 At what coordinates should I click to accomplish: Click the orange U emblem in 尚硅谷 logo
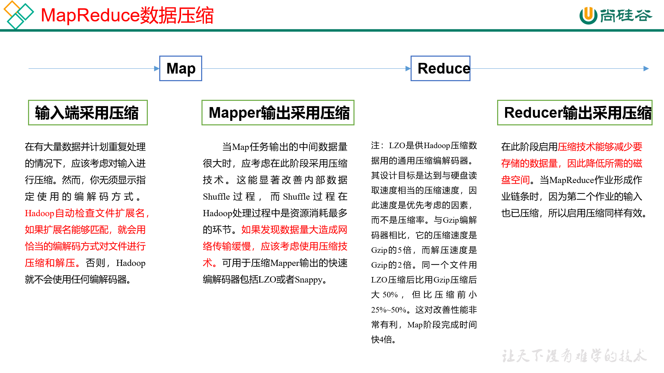588,15
